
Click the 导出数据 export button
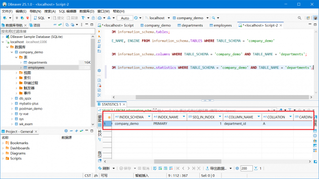tap(216, 168)
